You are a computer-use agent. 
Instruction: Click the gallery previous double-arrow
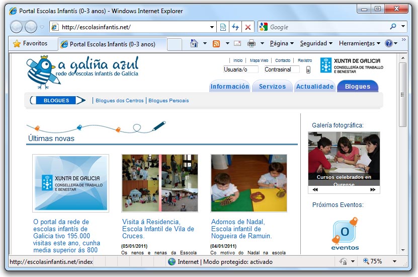(315, 190)
